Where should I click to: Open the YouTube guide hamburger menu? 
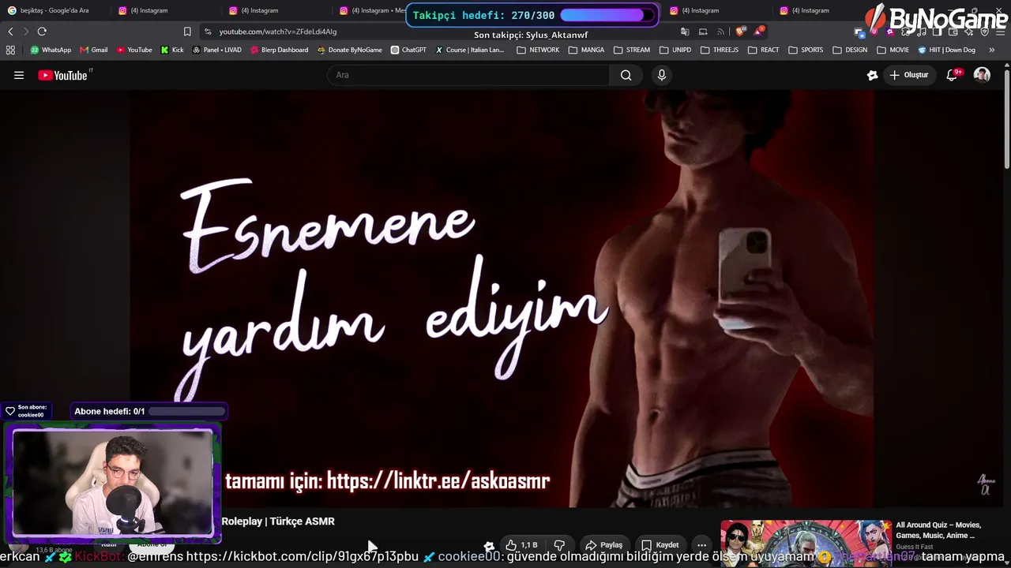[19, 75]
